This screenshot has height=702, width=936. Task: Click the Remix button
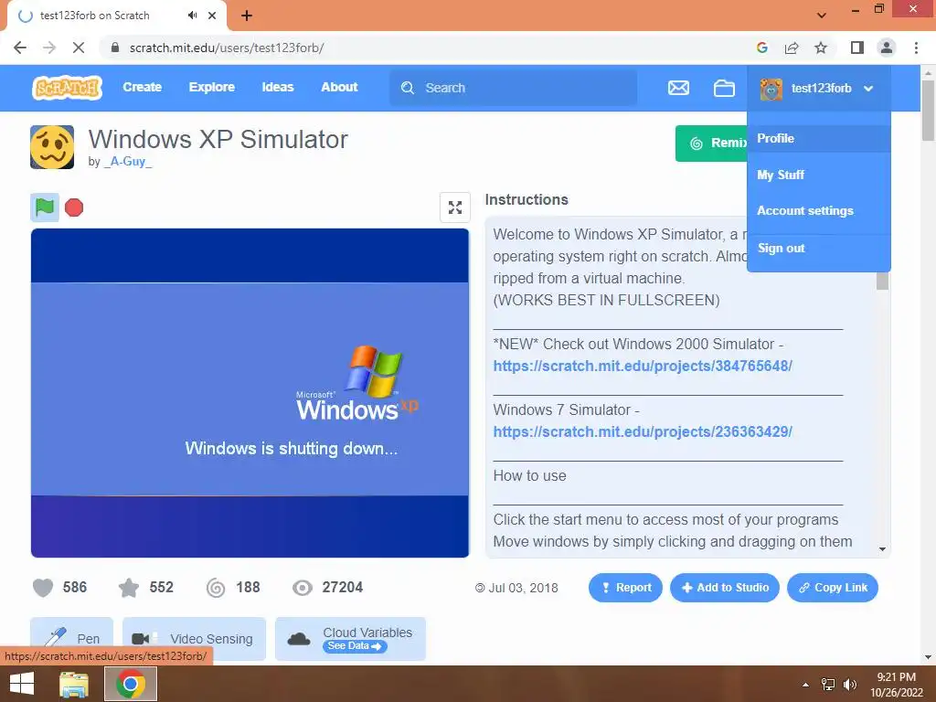(x=711, y=144)
